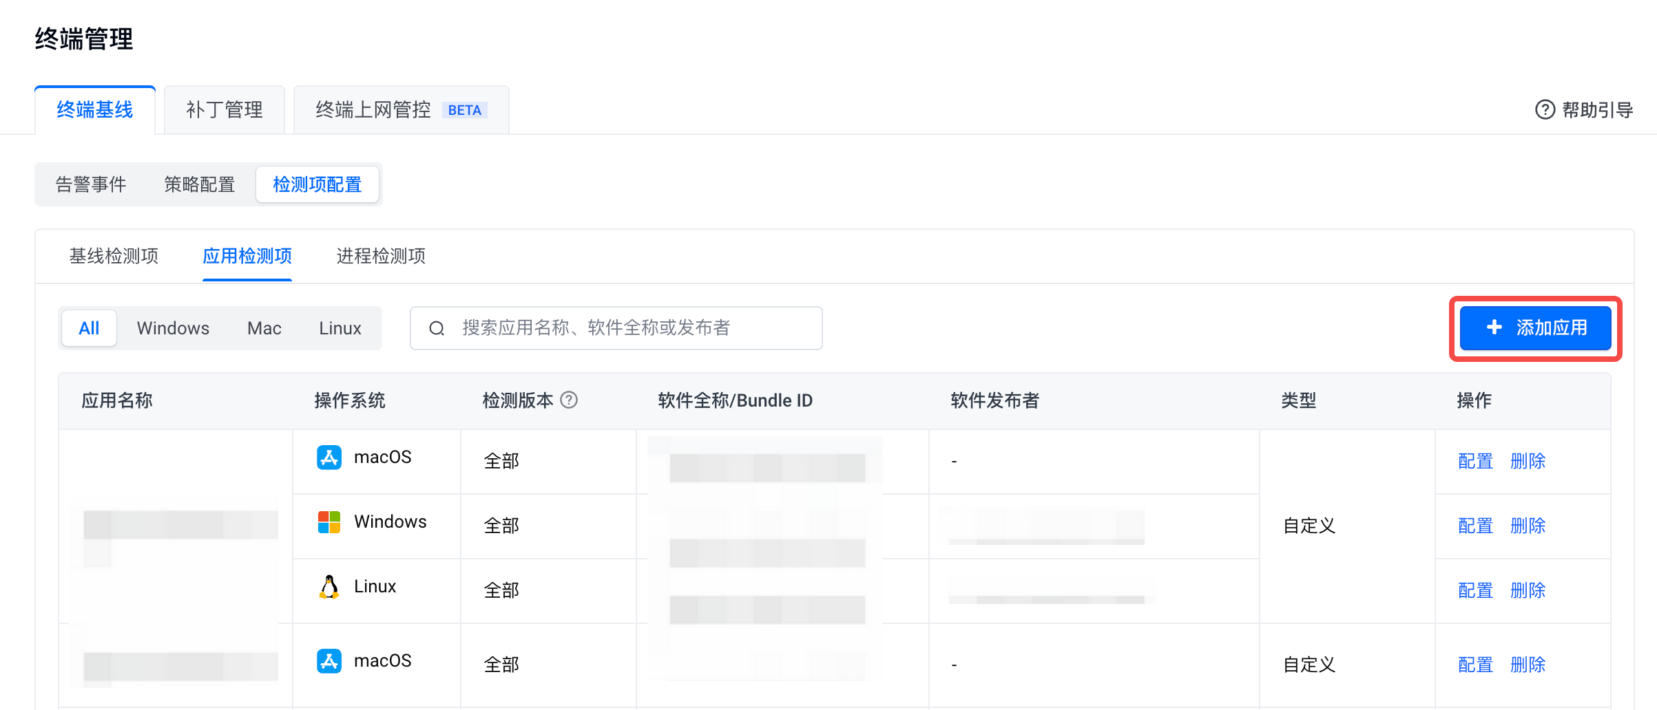Viewport: 1657px width, 710px height.
Task: Click the second macOS App Store icon
Action: [329, 661]
